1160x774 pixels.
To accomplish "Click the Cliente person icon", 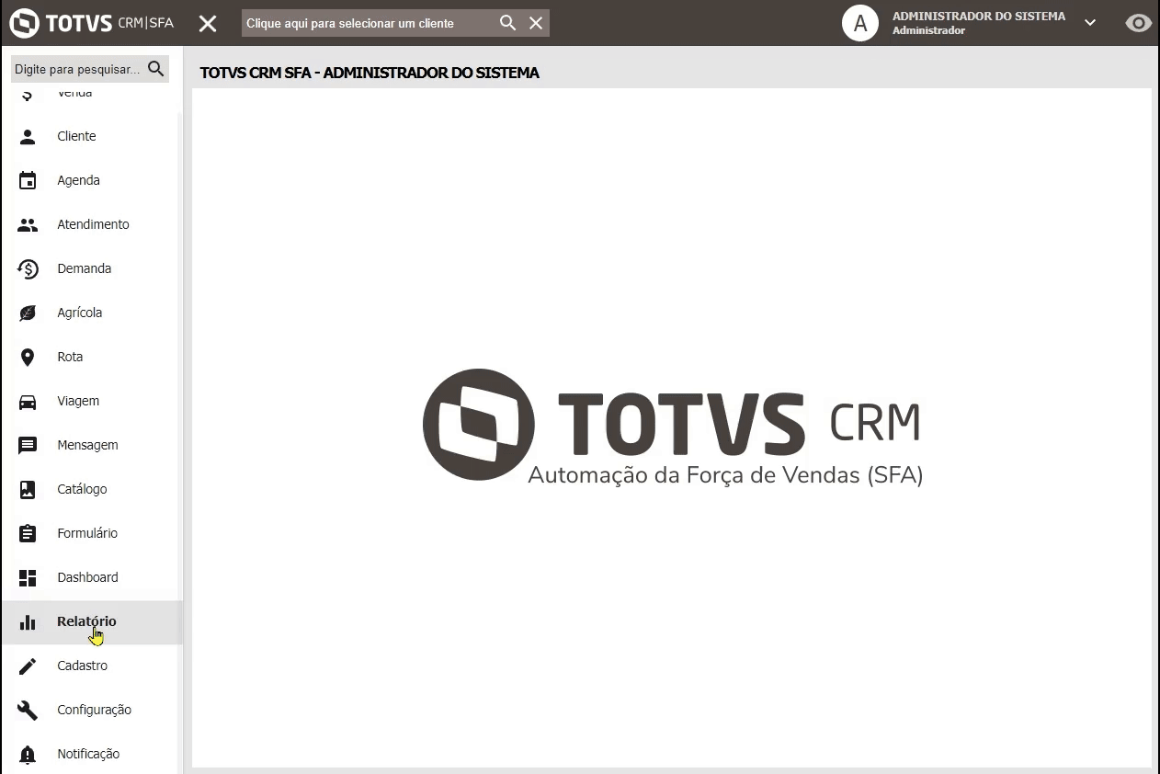I will (x=28, y=136).
